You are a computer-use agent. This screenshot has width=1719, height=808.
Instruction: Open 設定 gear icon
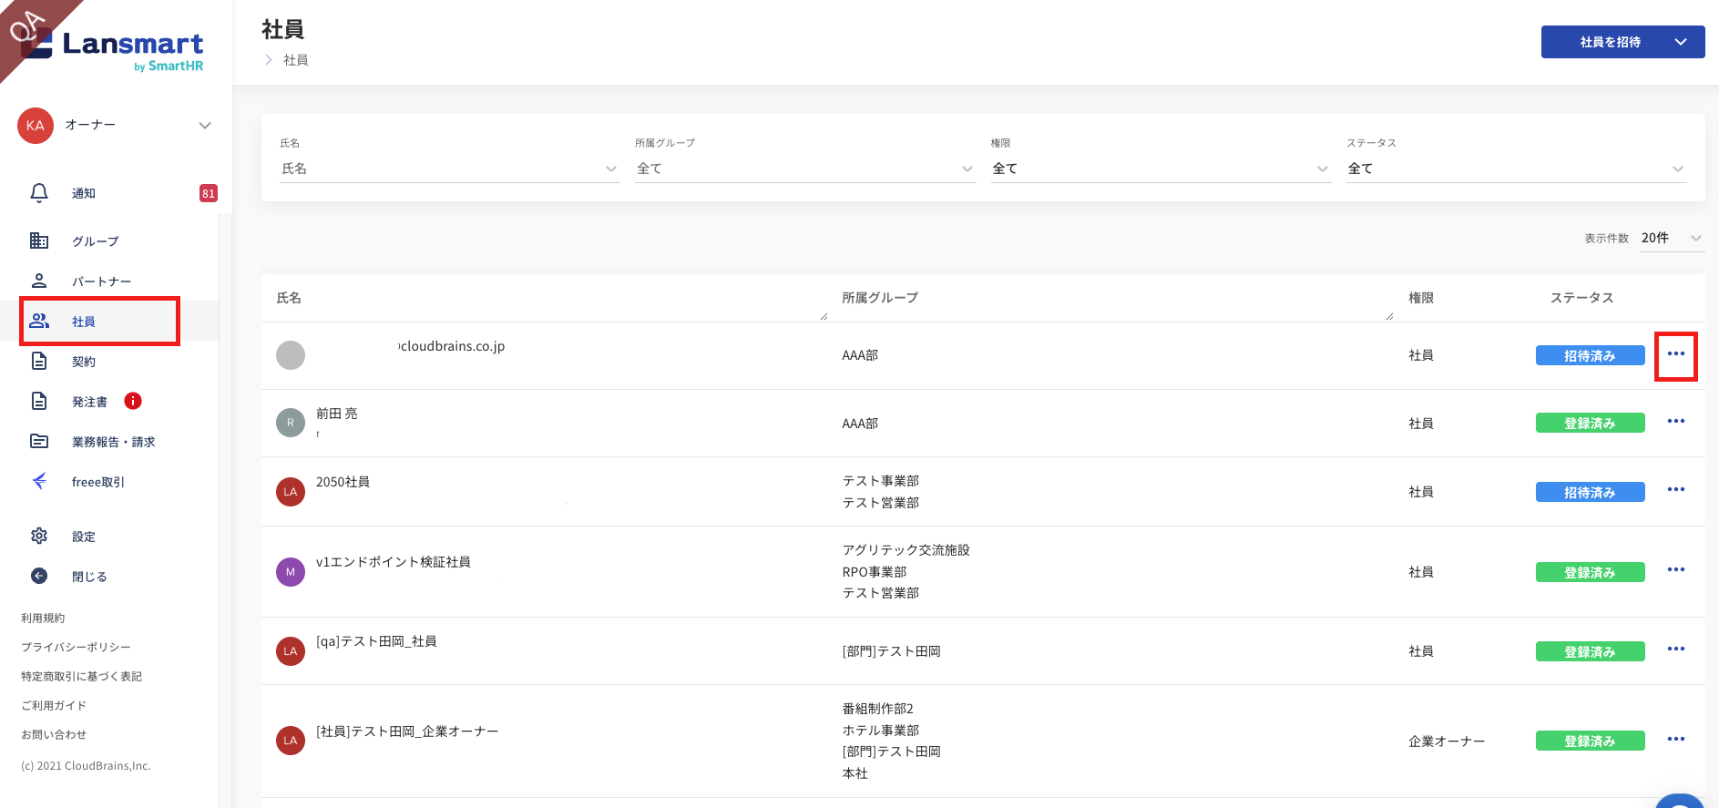[x=39, y=536]
